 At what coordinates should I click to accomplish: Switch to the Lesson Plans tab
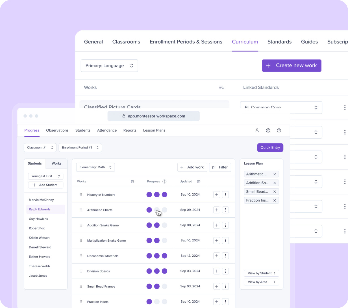[x=154, y=130]
